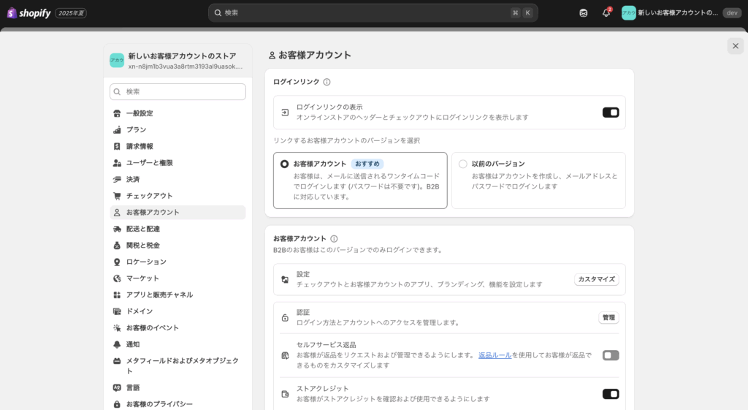Click the dev badge in top bar
Image resolution: width=748 pixels, height=410 pixels.
pos(732,13)
